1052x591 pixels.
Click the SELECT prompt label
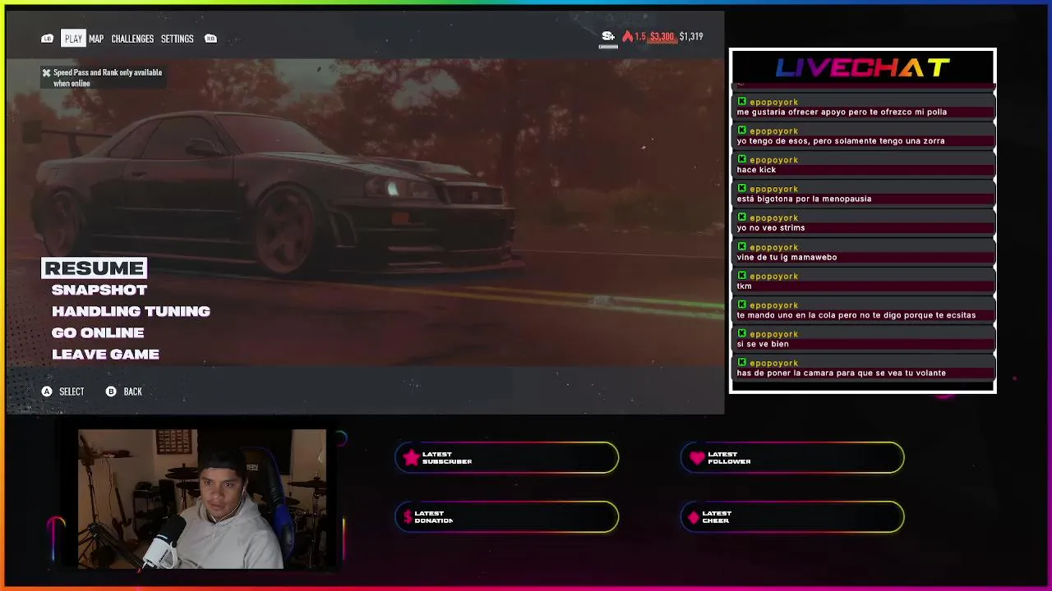tap(72, 392)
